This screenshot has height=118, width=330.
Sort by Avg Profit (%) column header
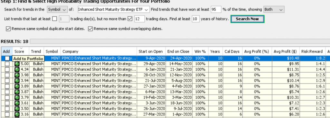257,51
